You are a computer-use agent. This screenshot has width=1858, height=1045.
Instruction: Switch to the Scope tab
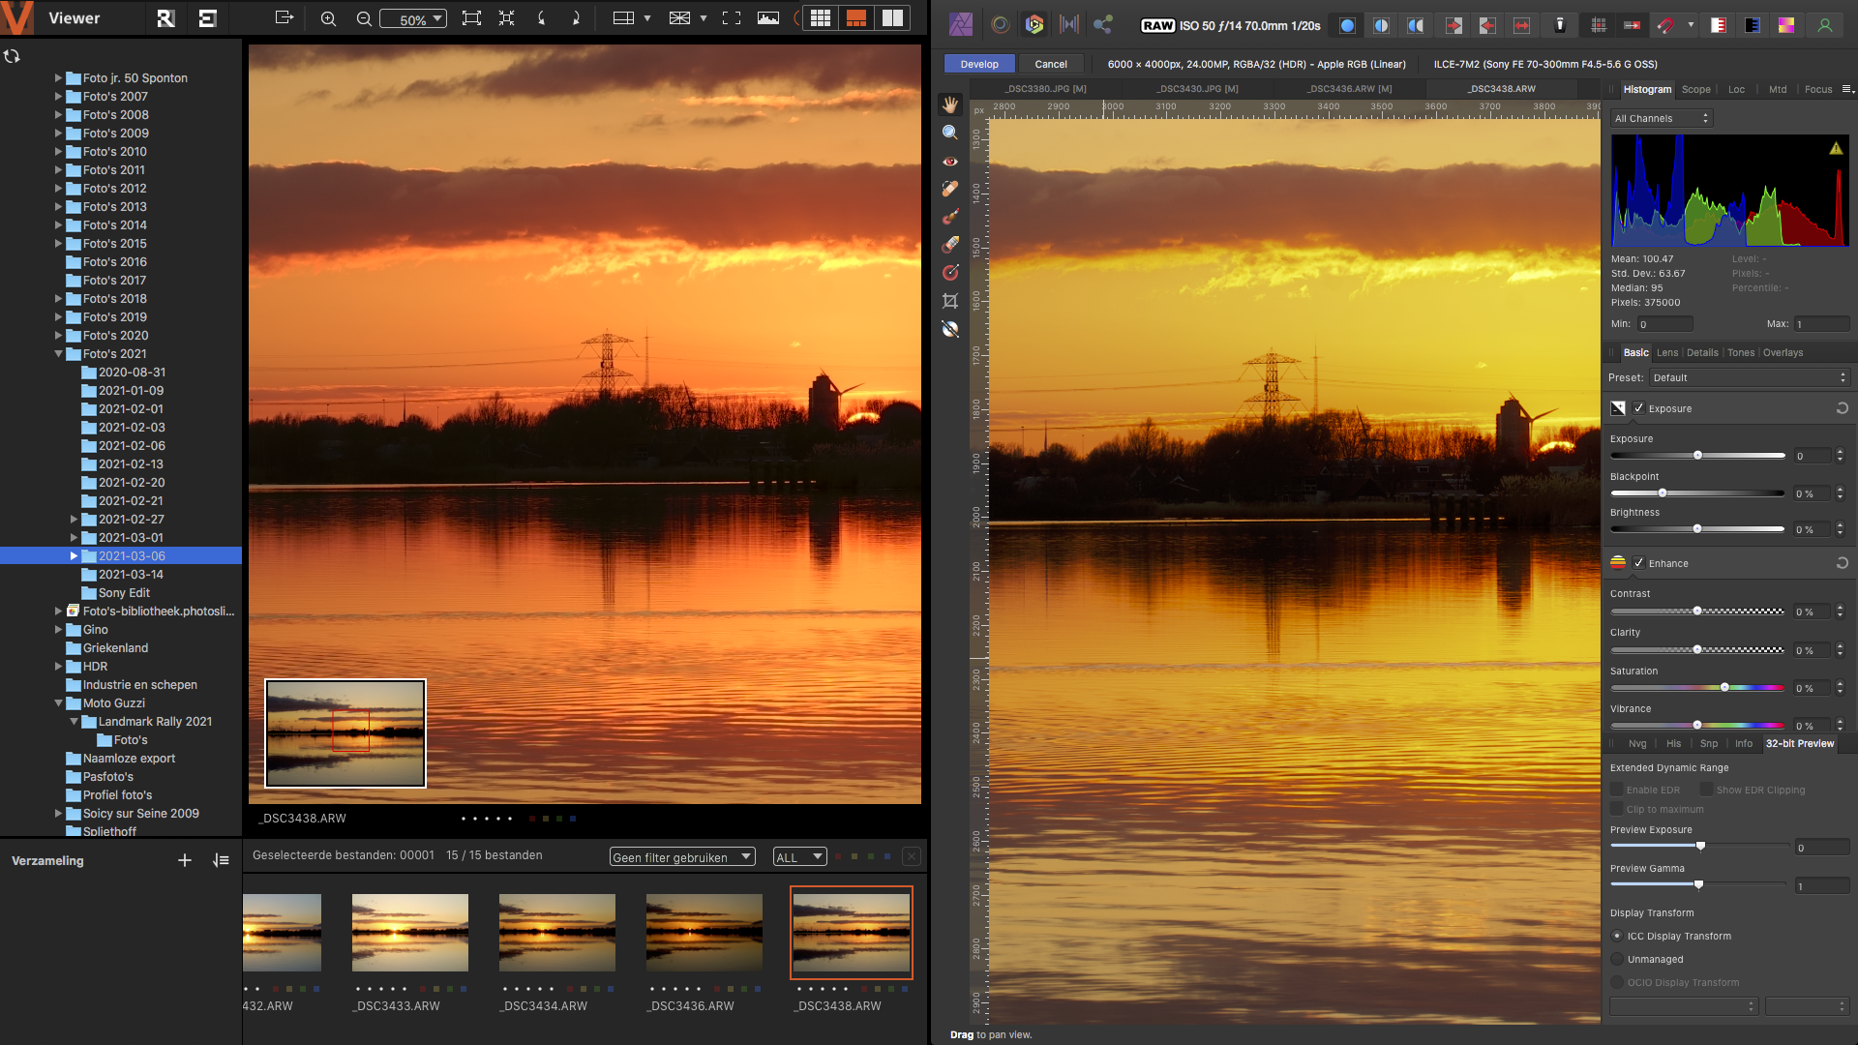(x=1695, y=89)
